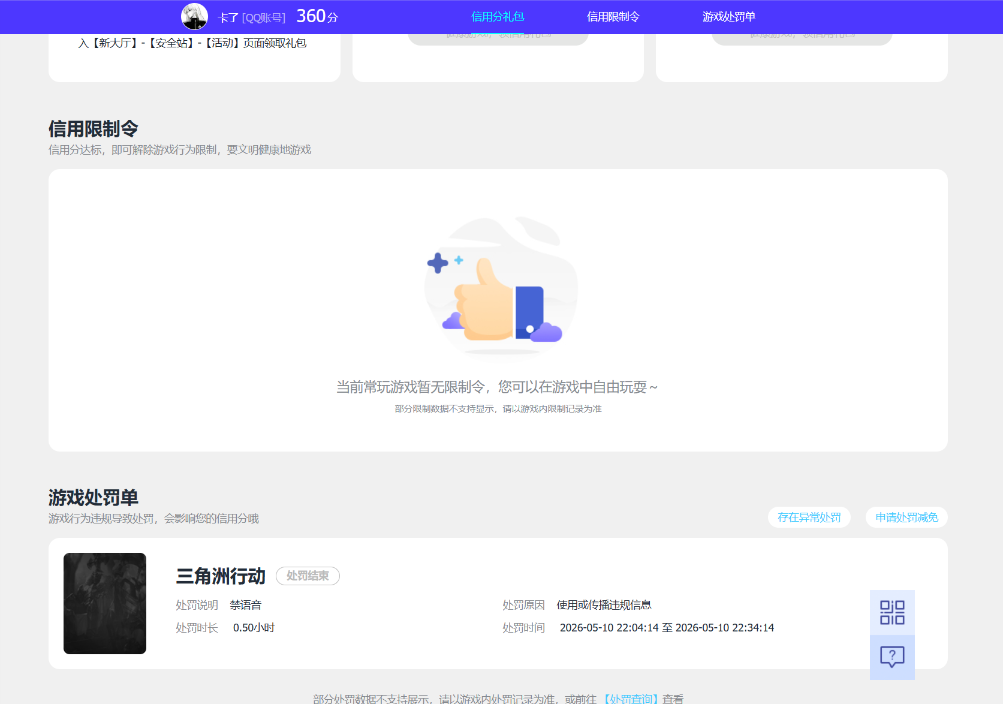Click 处罚原因 使用或传播违规信息 text
The width and height of the screenshot is (1003, 704).
click(x=604, y=605)
